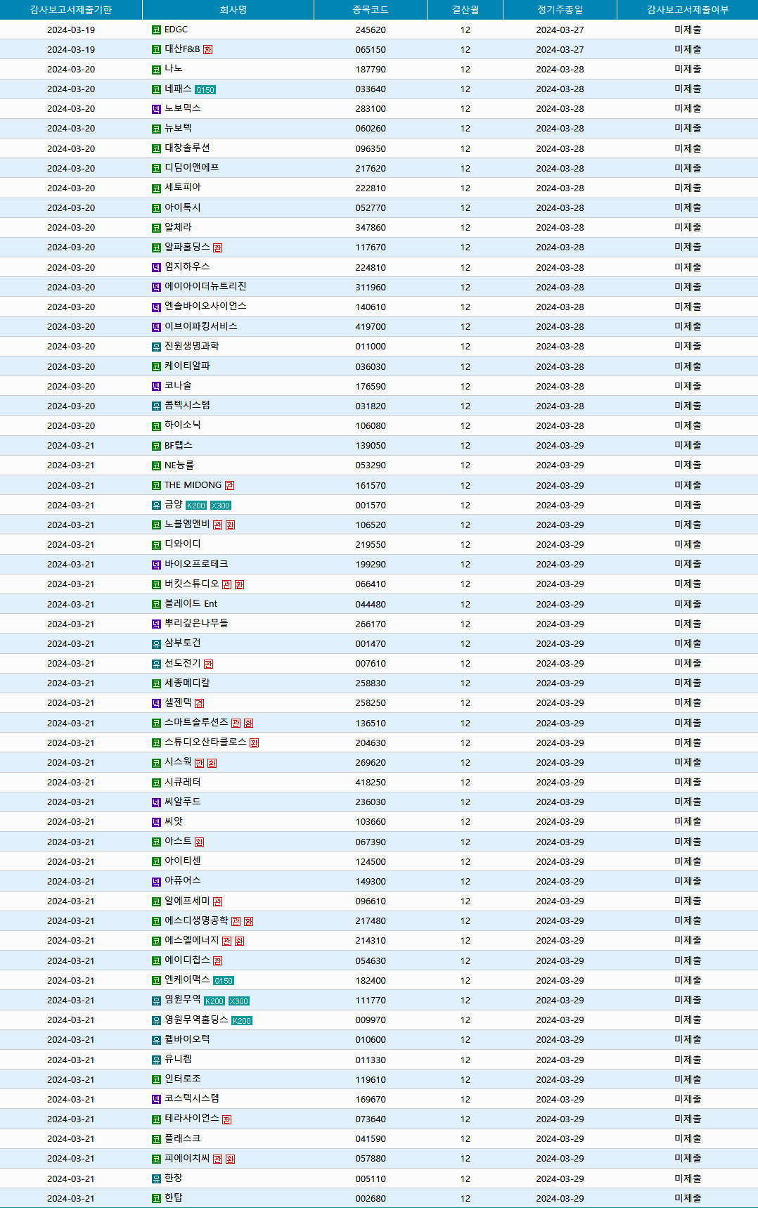Screen dimensions: 758x1208
Task: Open the 알체라 company link
Action: click(178, 227)
